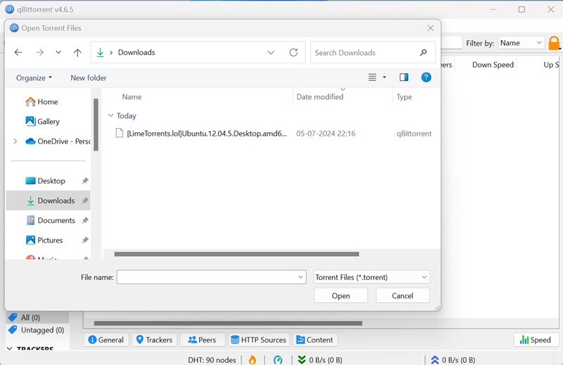Collapse the TRACKERS section in qBittorrent

coord(10,349)
